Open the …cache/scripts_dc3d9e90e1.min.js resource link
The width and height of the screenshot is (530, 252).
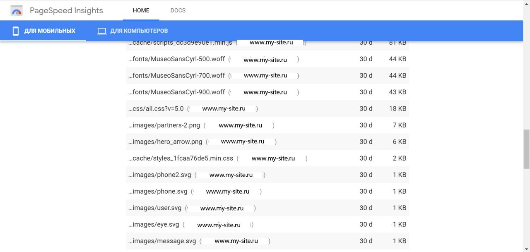[x=180, y=42]
